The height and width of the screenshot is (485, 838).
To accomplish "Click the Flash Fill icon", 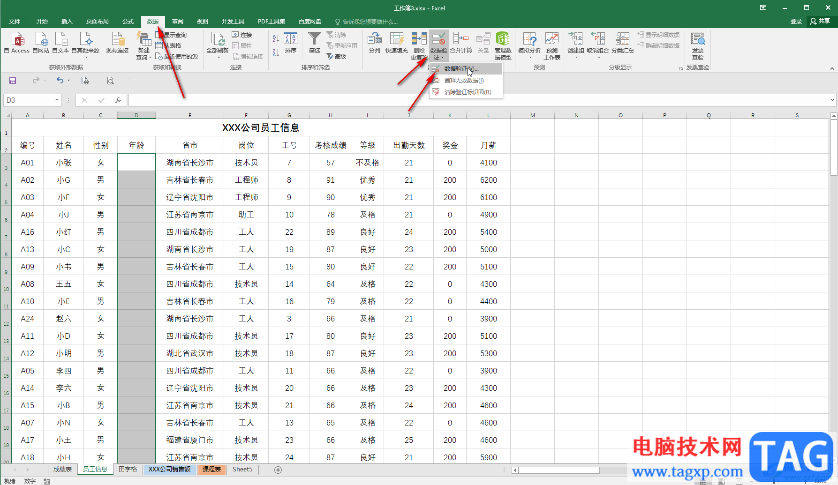I will pos(397,43).
